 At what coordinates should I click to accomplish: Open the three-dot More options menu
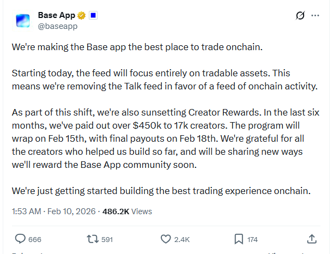pyautogui.click(x=315, y=16)
